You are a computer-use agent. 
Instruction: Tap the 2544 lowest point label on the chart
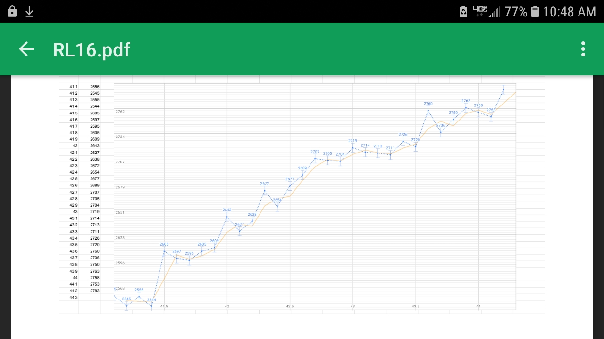[151, 300]
